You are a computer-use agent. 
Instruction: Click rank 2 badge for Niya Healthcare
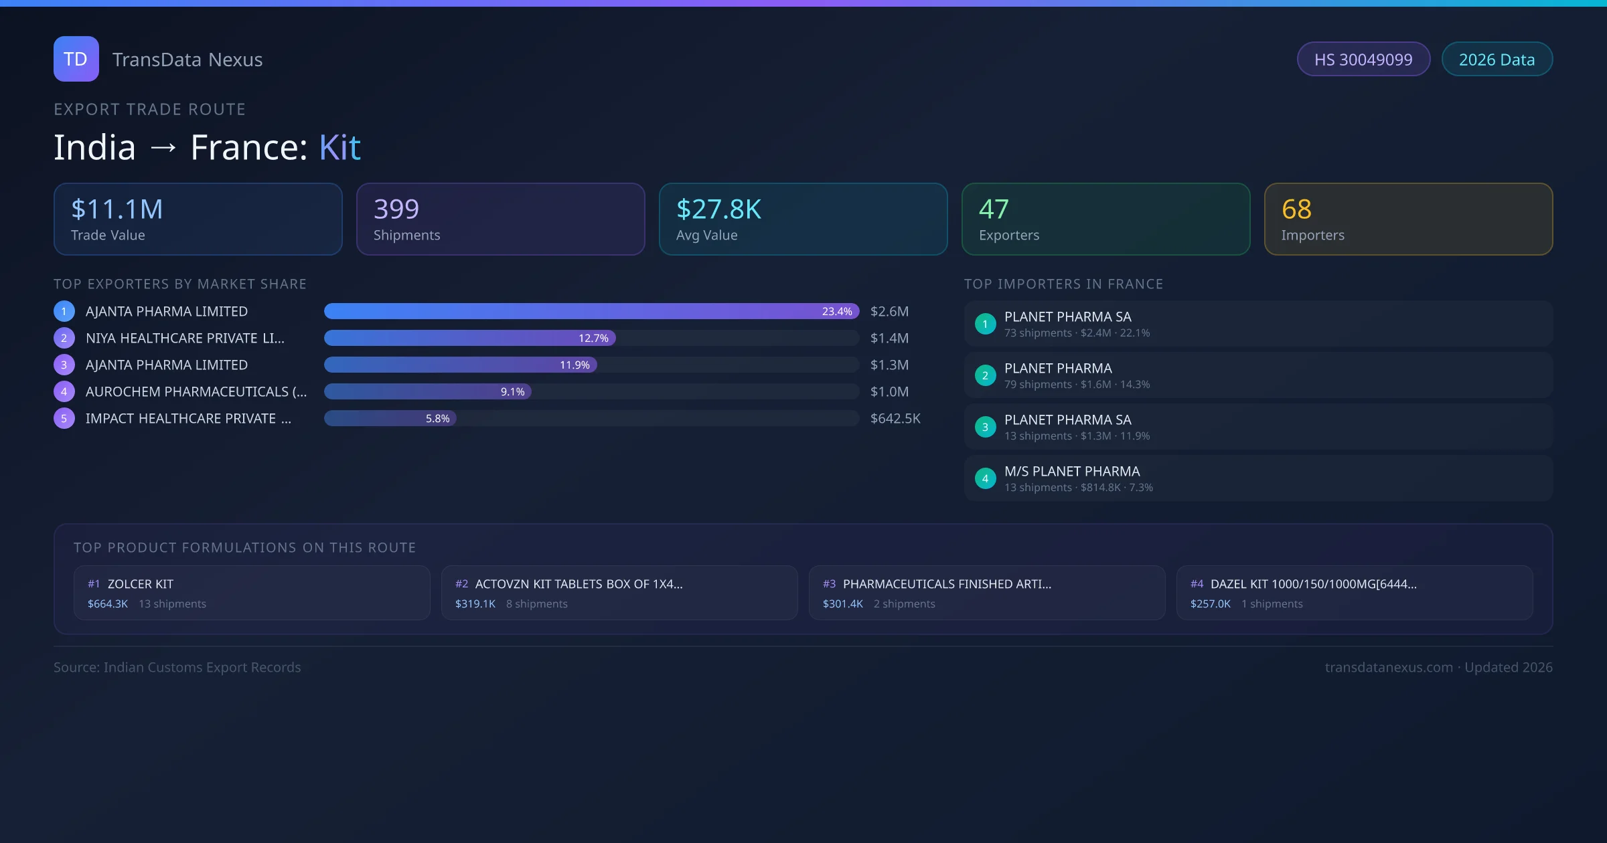(x=64, y=338)
